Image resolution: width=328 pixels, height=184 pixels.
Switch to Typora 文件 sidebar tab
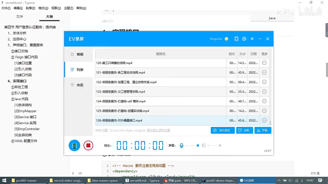point(20,17)
